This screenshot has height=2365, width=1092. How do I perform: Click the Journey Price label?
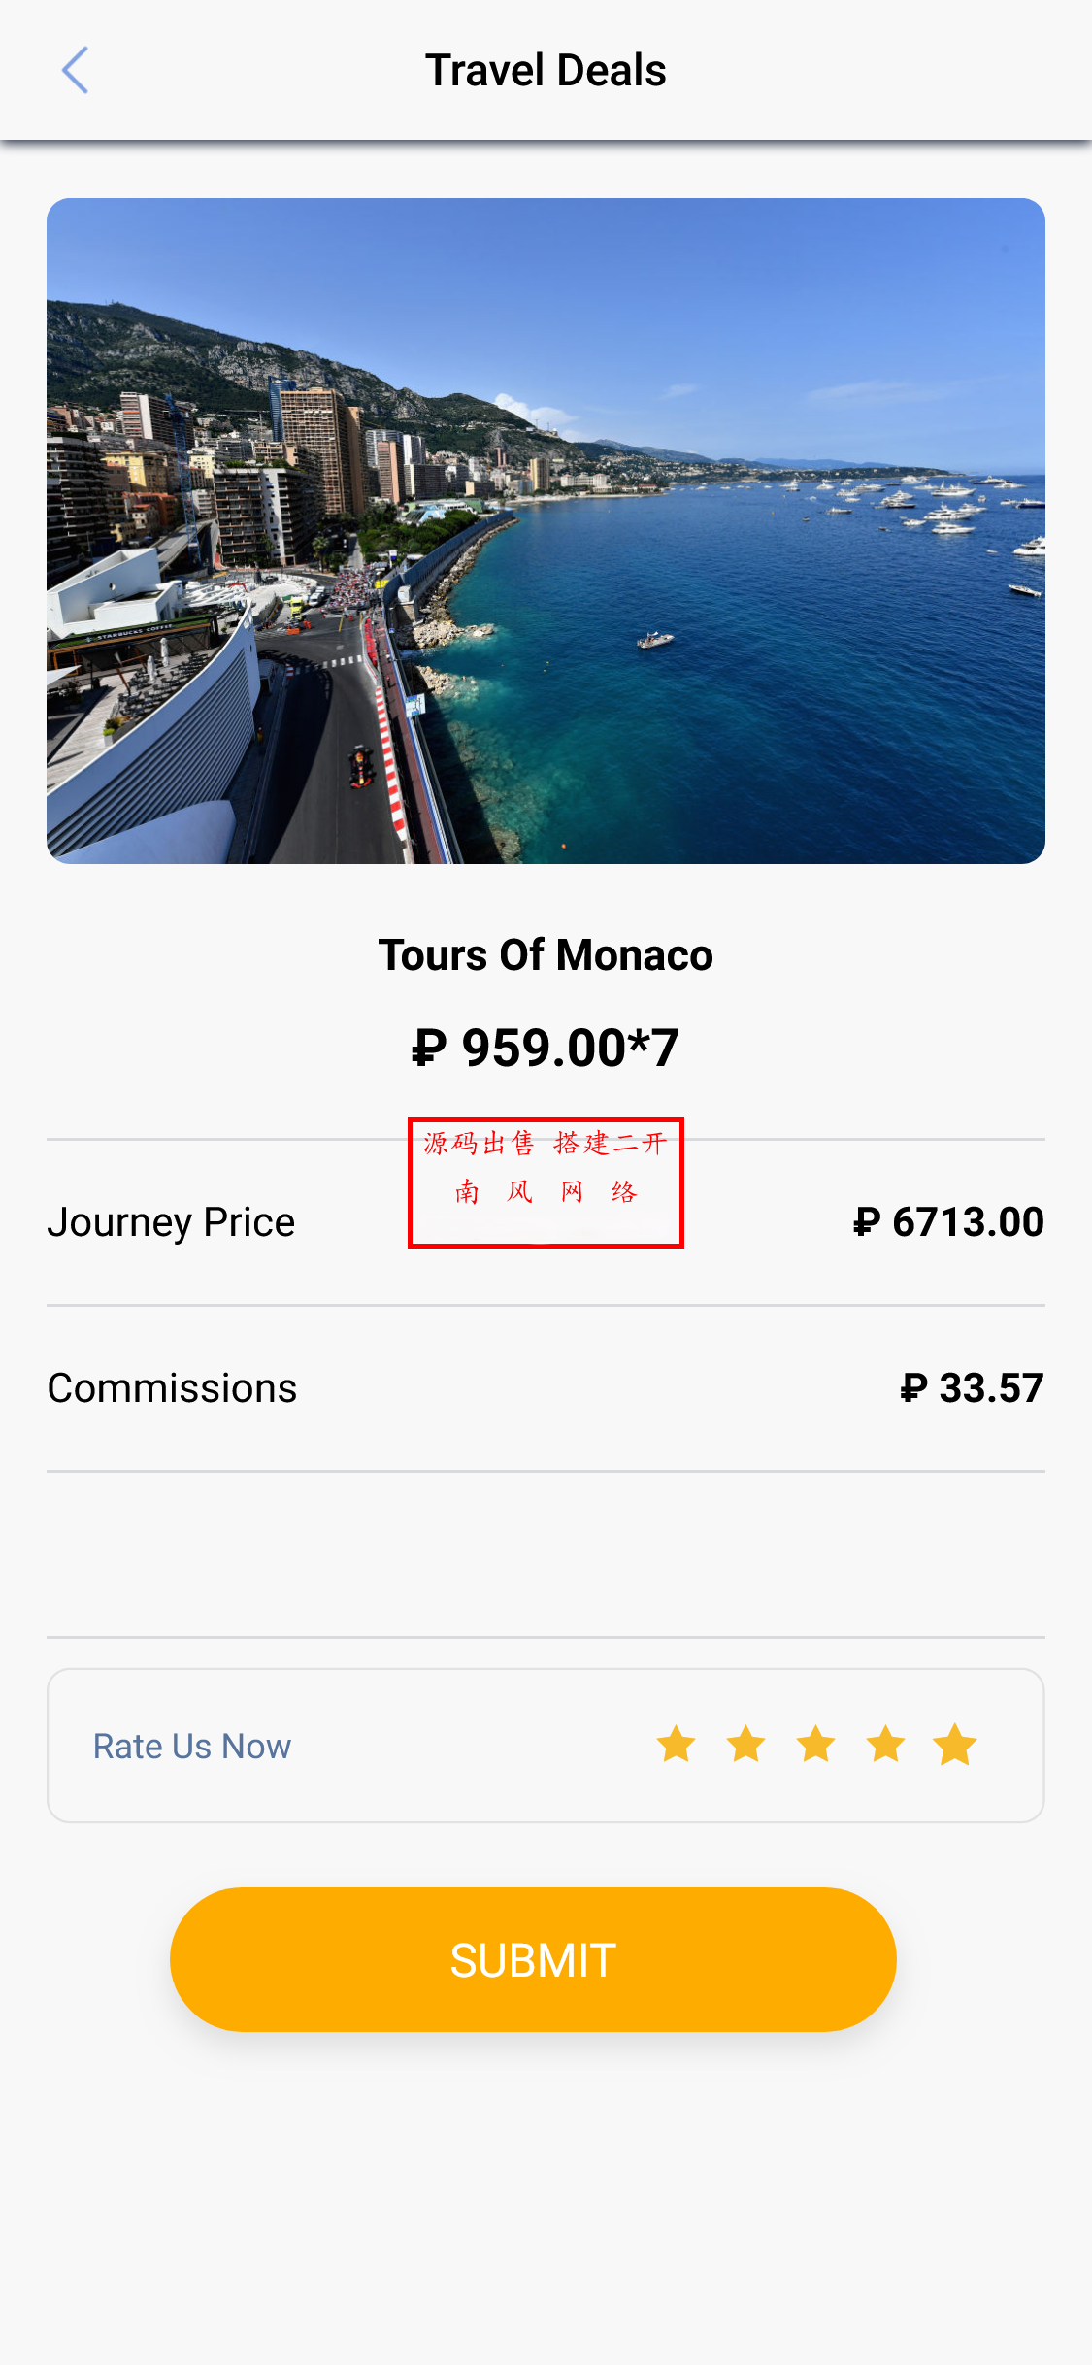point(171,1222)
